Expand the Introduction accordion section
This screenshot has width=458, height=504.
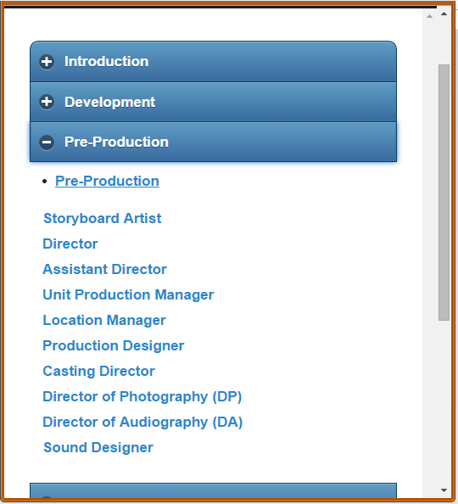tap(213, 61)
